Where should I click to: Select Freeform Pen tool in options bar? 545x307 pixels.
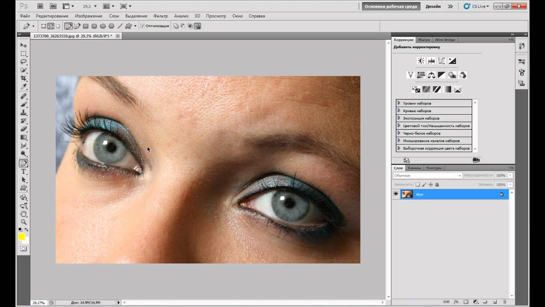pos(77,26)
